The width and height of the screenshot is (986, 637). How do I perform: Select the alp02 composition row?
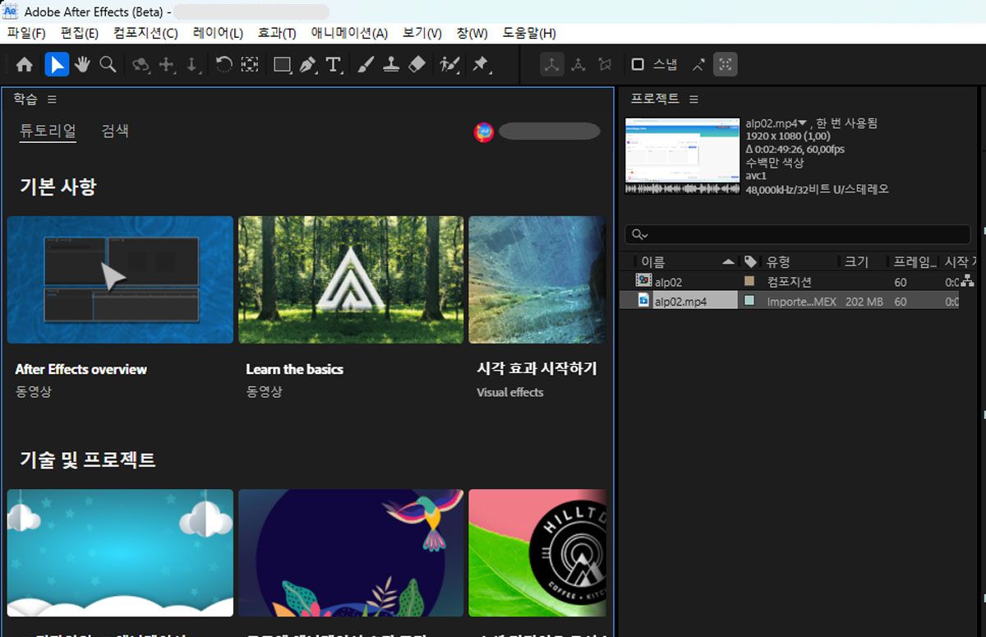point(789,281)
